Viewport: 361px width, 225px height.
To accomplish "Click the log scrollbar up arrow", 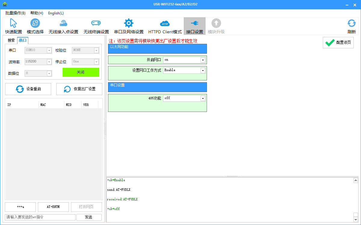I will 356,180.
